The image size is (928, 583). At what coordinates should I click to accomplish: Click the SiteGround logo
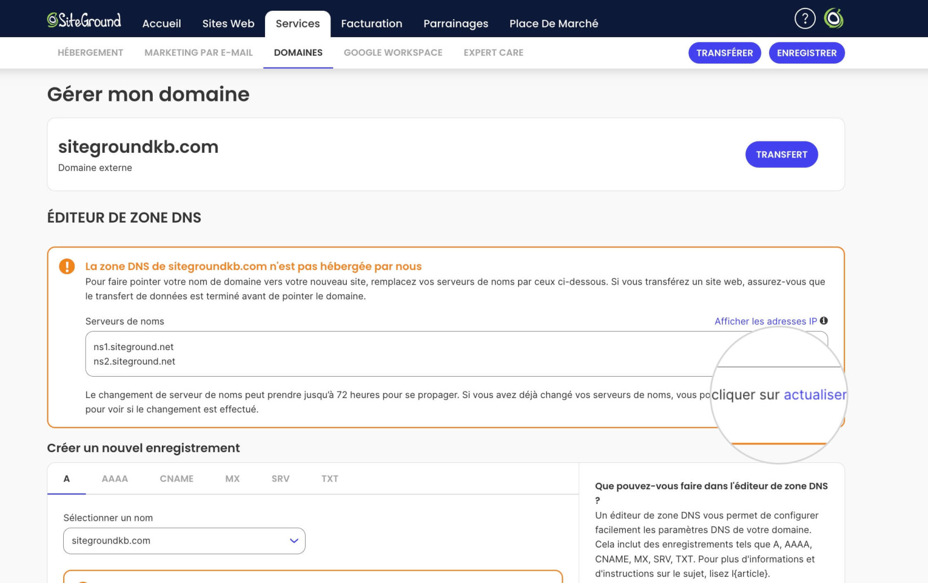[x=84, y=20]
